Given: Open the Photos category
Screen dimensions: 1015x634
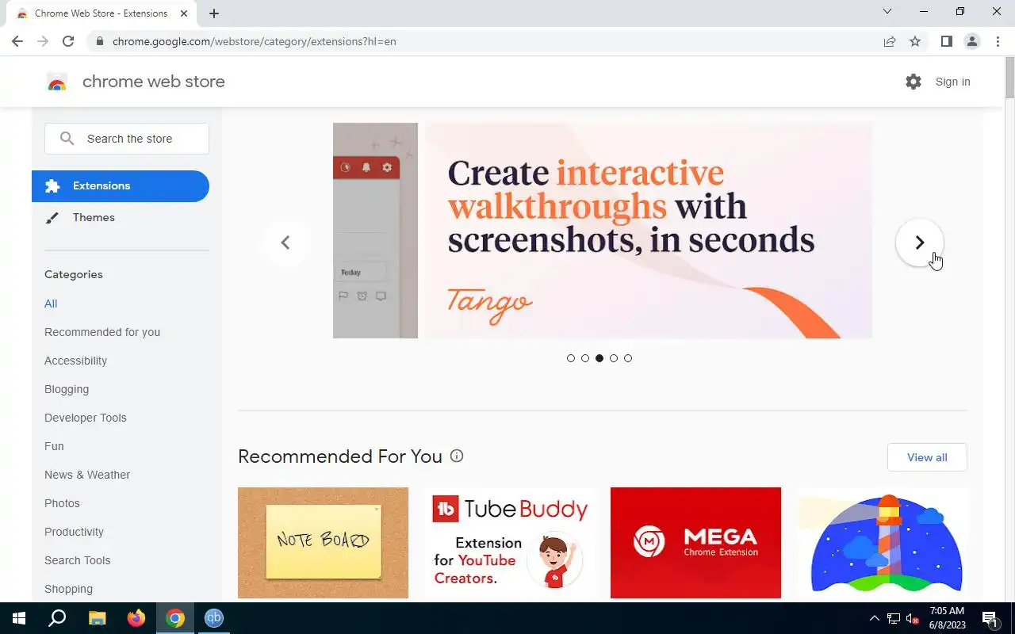Looking at the screenshot, I should [x=62, y=503].
